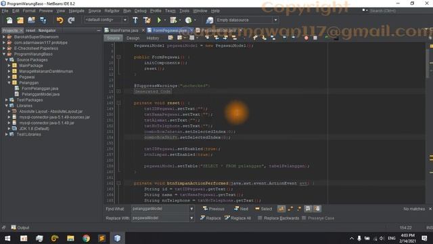Viewport: 433px width, 244px height.
Task: Click Select button in find bar
Action: (264, 209)
